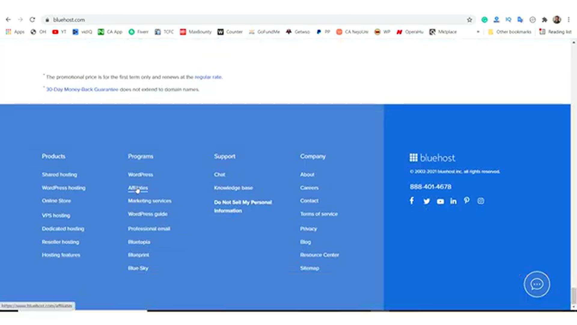Open Bluehost's Instagram icon
Image resolution: width=577 pixels, height=325 pixels.
pos(481,201)
